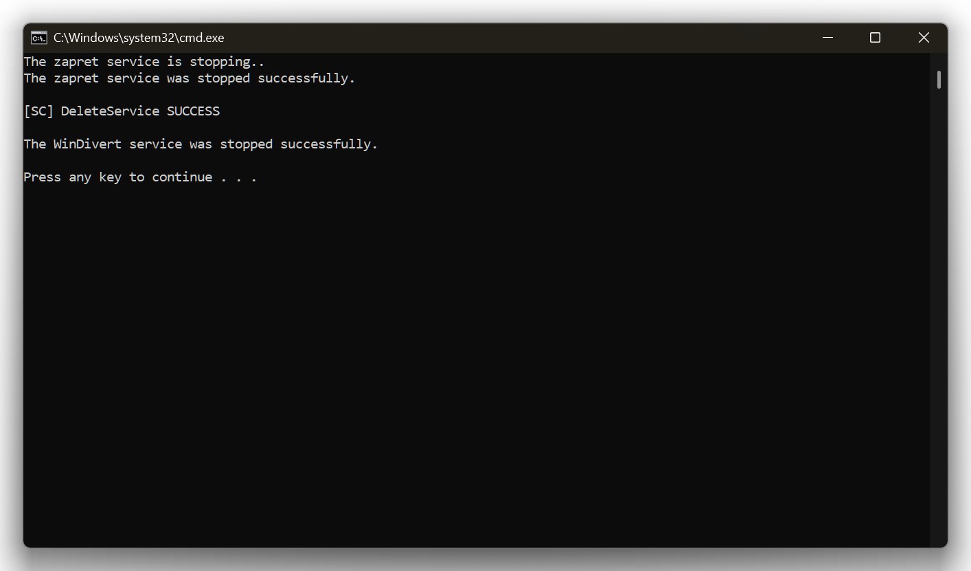Close the command prompt window
Viewport: 971px width, 571px height.
tap(924, 38)
